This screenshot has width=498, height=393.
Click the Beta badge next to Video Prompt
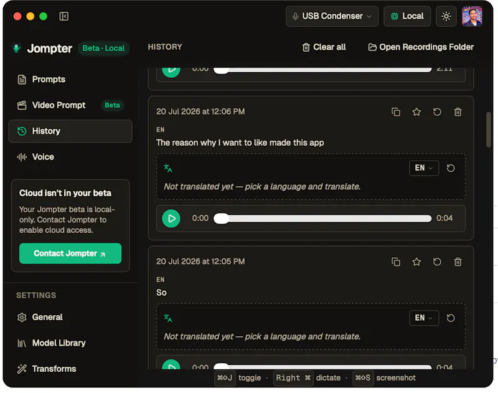click(x=113, y=105)
